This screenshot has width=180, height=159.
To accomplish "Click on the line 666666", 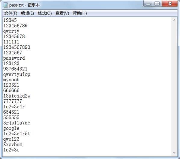I will tap(11, 91).
